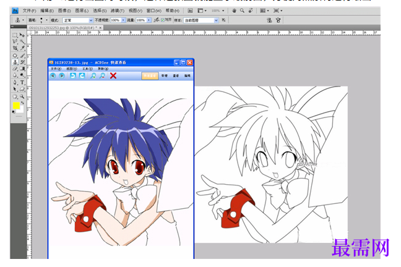Image resolution: width=401 pixels, height=267 pixels.
Task: Select the Gradient tool
Action: tap(22, 69)
